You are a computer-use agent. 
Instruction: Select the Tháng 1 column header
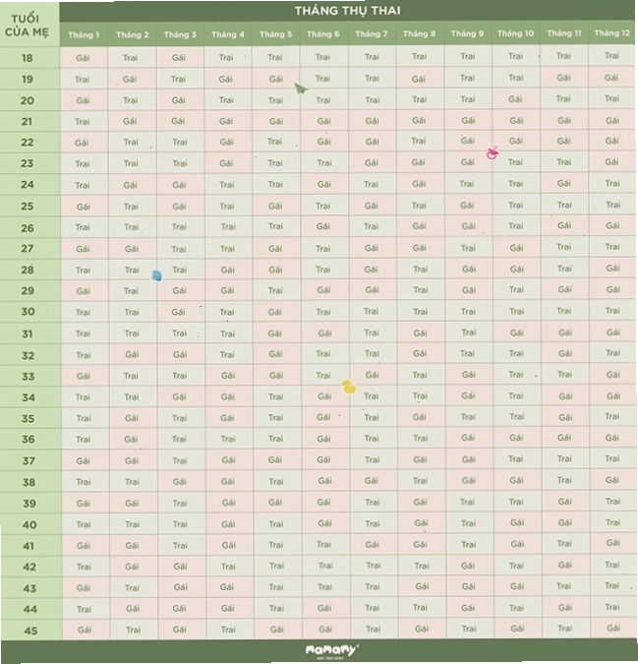(x=84, y=34)
